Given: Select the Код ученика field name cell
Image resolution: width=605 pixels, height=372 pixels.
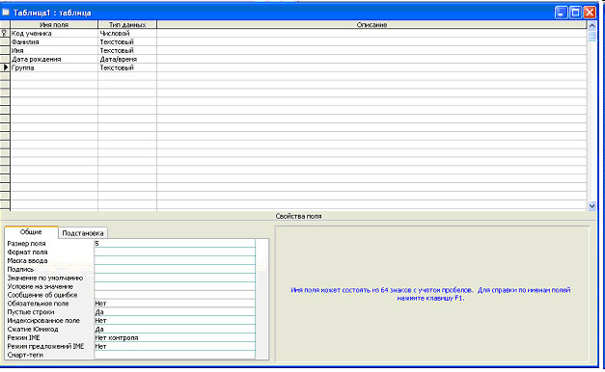Looking at the screenshot, I should [x=54, y=33].
